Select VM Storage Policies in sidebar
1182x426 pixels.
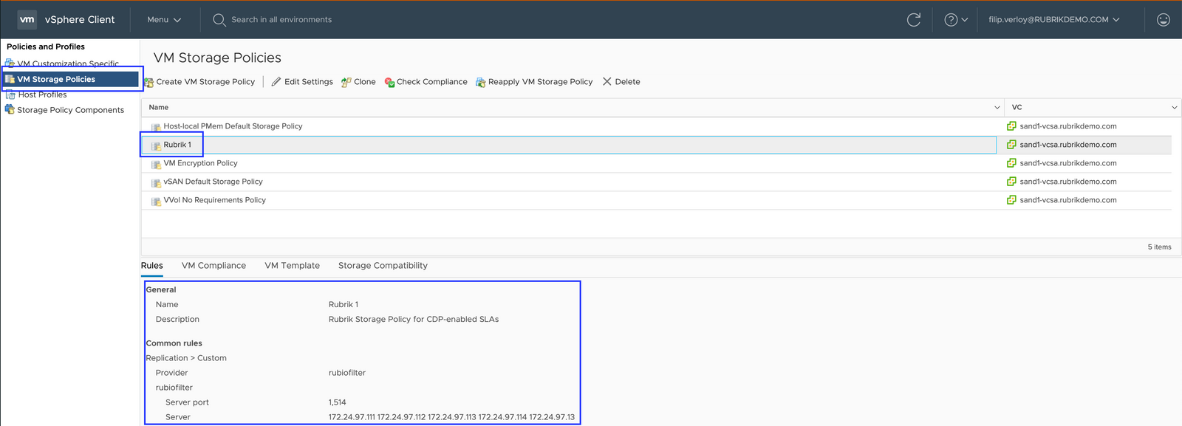[71, 79]
